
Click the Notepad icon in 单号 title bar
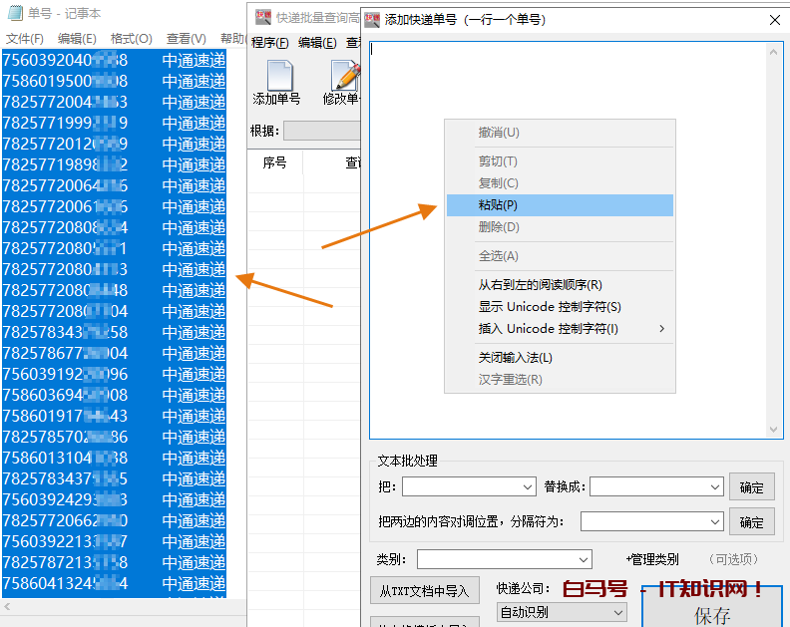tap(14, 13)
